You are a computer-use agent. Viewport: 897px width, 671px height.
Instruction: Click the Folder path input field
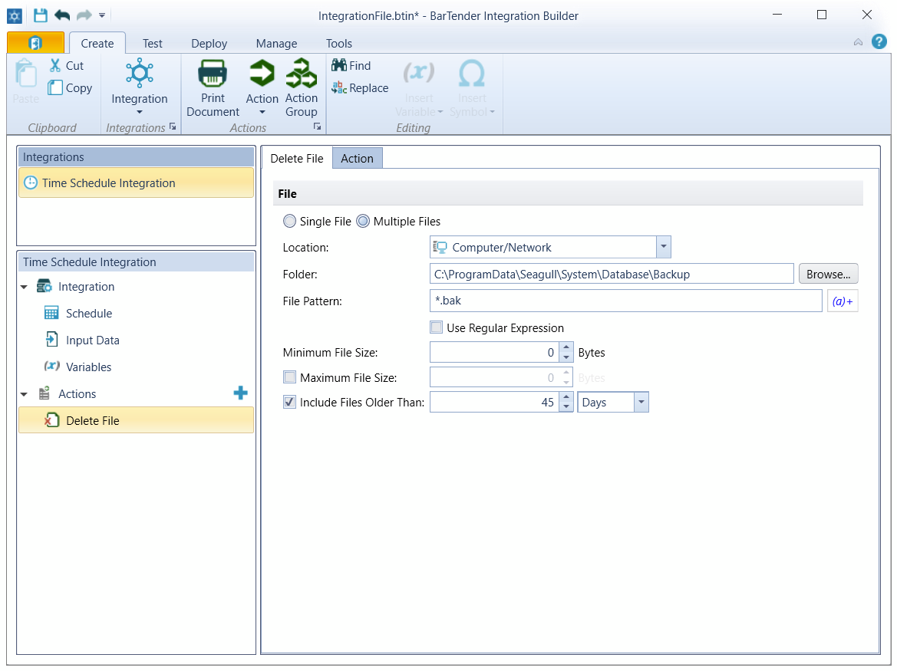coord(612,275)
